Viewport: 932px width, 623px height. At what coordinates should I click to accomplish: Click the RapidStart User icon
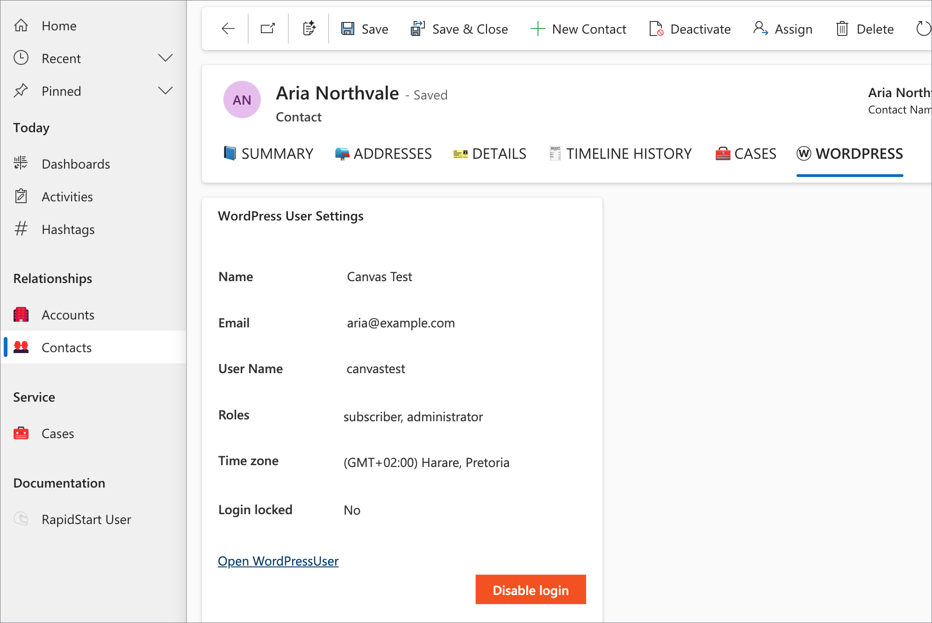coord(21,519)
